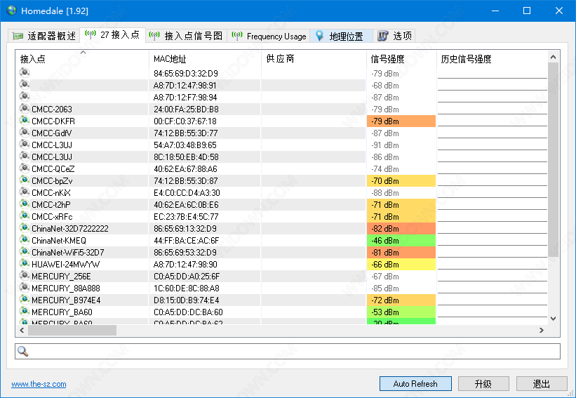576x398 pixels.
Task: Click access point icon for ChinaNet-WiFi5-32D7
Action: 25,252
